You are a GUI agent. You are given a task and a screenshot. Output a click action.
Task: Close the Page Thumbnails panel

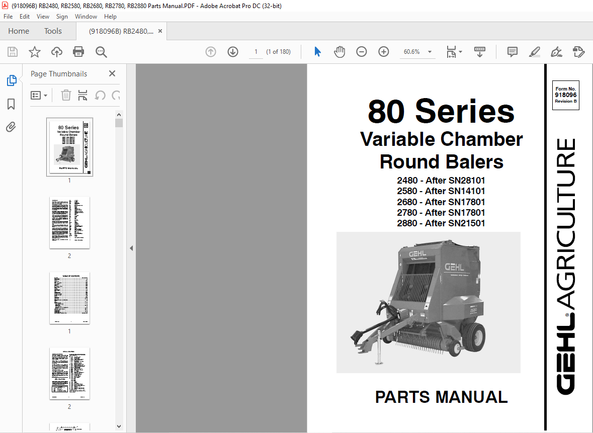coord(112,74)
